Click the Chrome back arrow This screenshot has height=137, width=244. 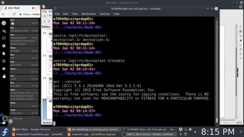[3, 14]
